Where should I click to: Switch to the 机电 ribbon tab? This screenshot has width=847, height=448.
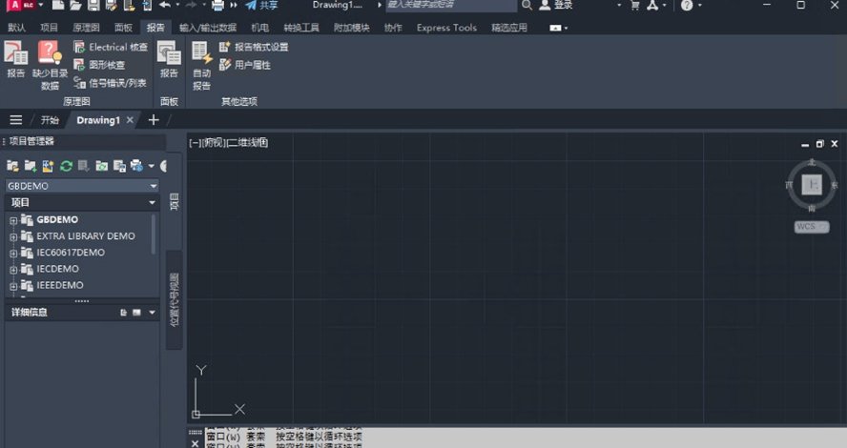pos(259,28)
